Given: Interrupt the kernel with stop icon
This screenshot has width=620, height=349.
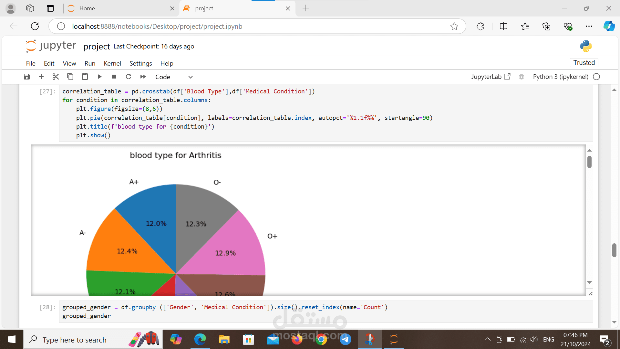Looking at the screenshot, I should pos(114,77).
